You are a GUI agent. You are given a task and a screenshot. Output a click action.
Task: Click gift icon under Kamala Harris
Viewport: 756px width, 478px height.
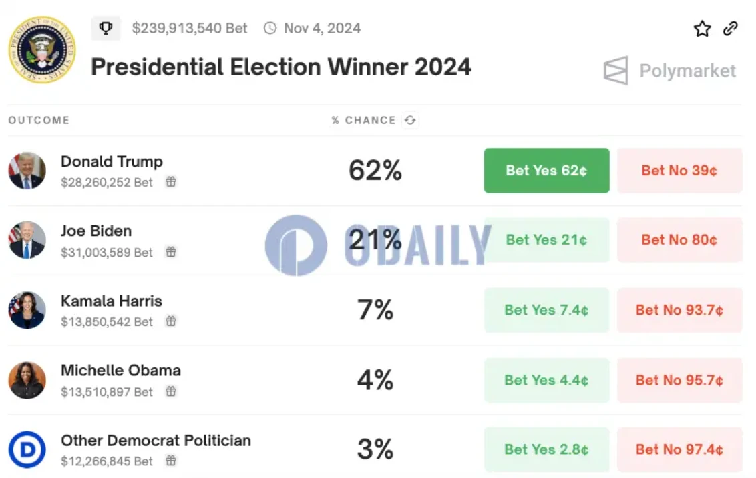tap(171, 321)
